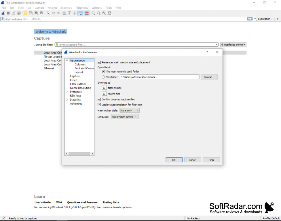The image size is (281, 221).
Task: Uncheck Remember main window size and placement
Action: click(99, 62)
